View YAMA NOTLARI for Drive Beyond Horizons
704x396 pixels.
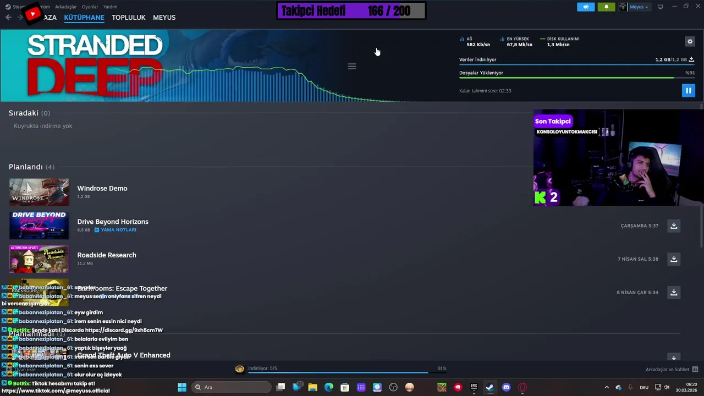tap(116, 230)
